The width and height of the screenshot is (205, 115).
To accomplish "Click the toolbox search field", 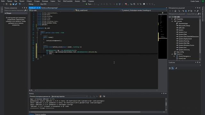I will 14,11.
